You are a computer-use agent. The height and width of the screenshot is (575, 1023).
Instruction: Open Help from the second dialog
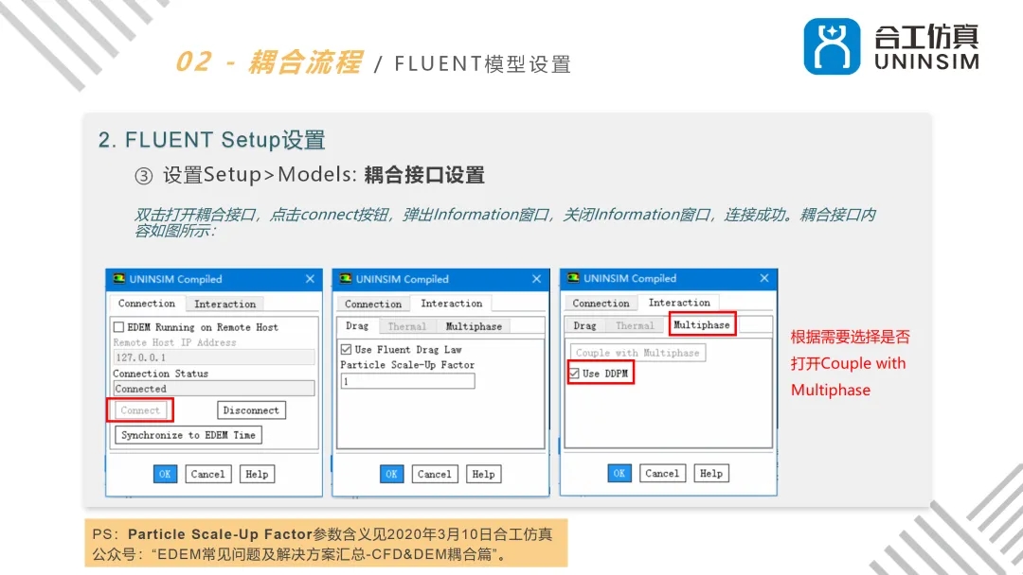(x=483, y=474)
